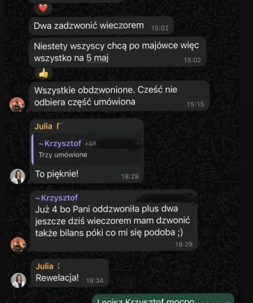Select 'Wszystkie obdzwonione' message bubble

tap(120, 96)
